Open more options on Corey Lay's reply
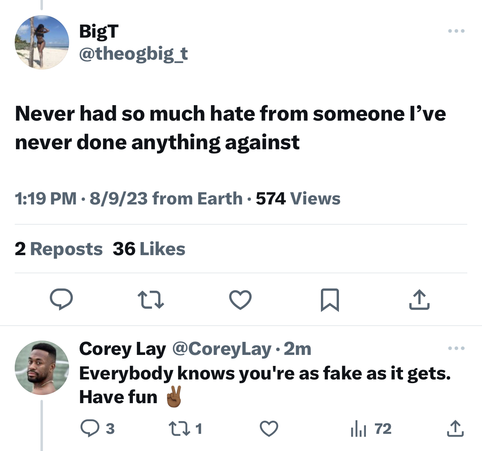 [x=456, y=348]
